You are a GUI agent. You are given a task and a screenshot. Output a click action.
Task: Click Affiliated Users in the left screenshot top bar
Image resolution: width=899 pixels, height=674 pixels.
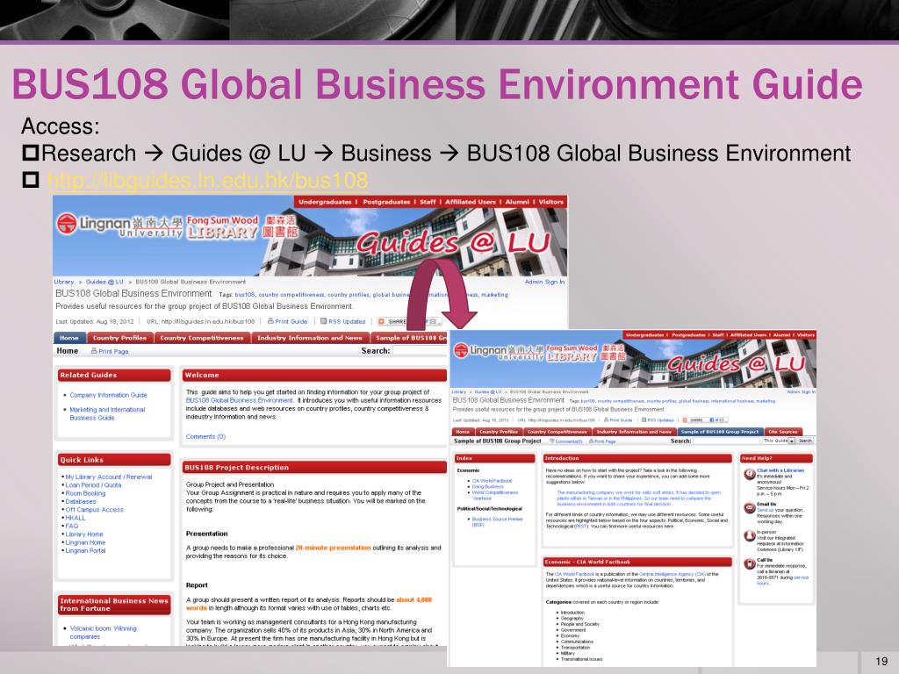click(x=471, y=202)
